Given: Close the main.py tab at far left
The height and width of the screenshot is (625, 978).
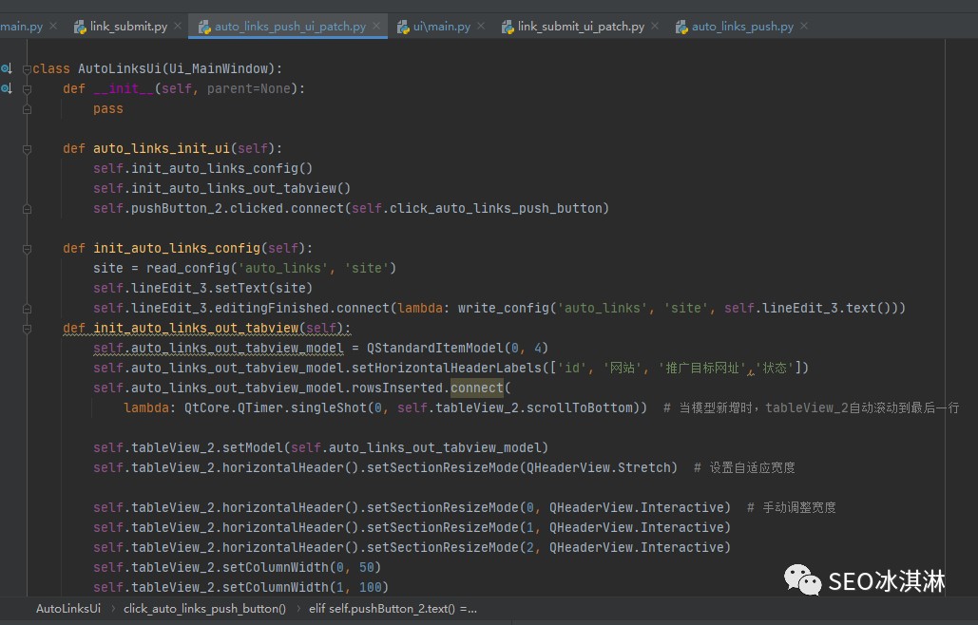Looking at the screenshot, I should [53, 27].
